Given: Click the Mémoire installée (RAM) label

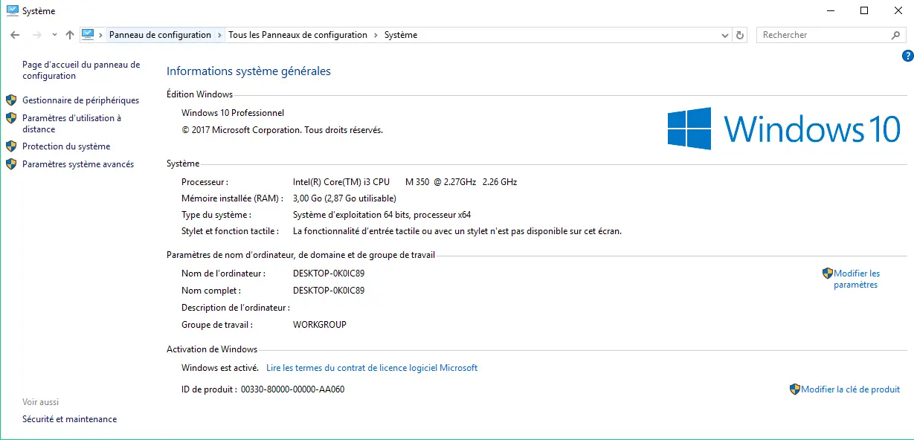Looking at the screenshot, I should pos(234,198).
